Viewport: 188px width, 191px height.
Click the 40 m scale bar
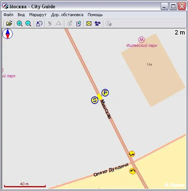25,185
